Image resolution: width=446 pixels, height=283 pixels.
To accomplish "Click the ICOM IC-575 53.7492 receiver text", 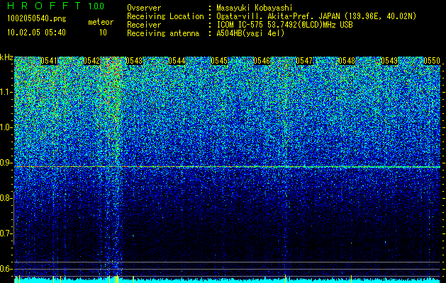I will [x=284, y=25].
